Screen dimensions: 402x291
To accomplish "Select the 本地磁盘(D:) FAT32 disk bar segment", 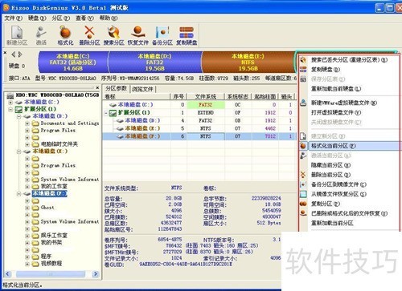I will pyautogui.click(x=154, y=62).
